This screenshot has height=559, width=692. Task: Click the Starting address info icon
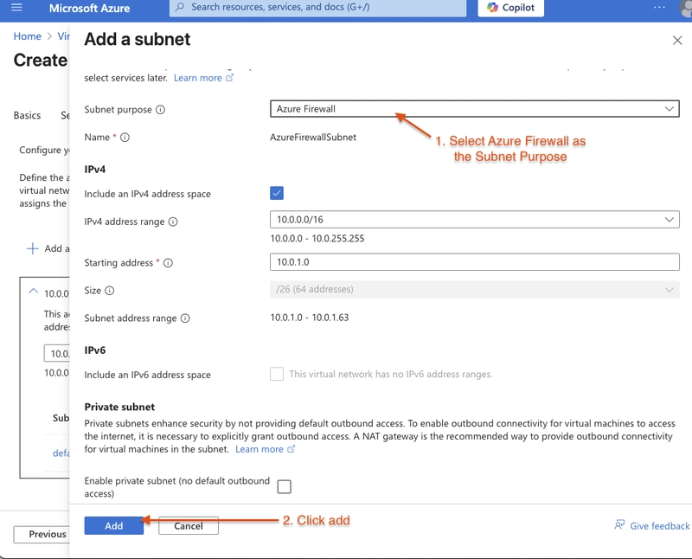click(x=168, y=263)
